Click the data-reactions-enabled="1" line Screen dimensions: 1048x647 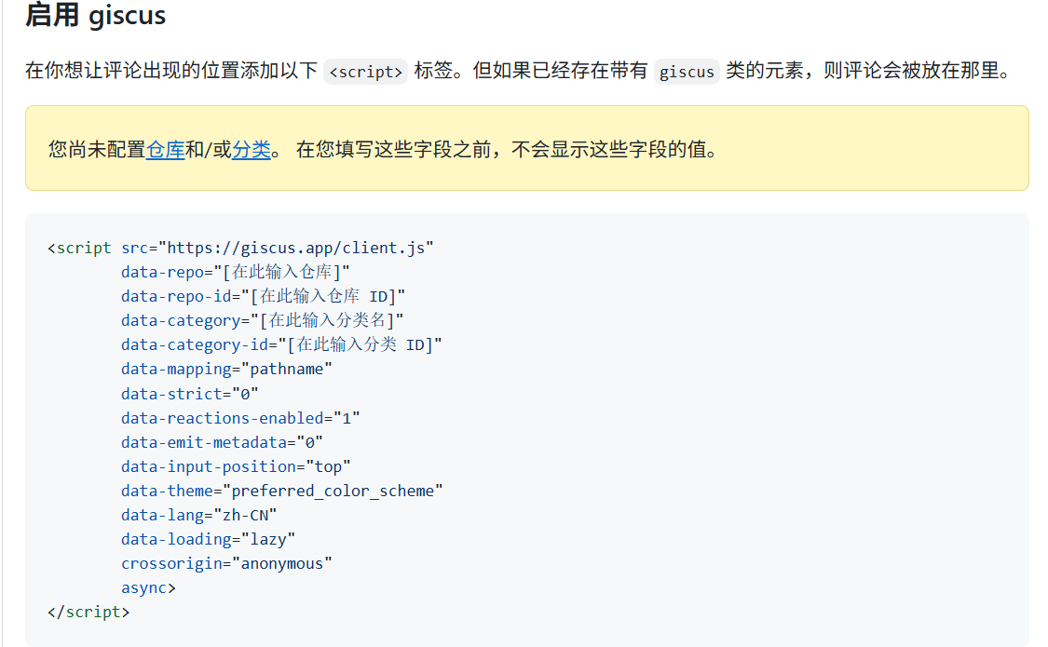(x=240, y=418)
